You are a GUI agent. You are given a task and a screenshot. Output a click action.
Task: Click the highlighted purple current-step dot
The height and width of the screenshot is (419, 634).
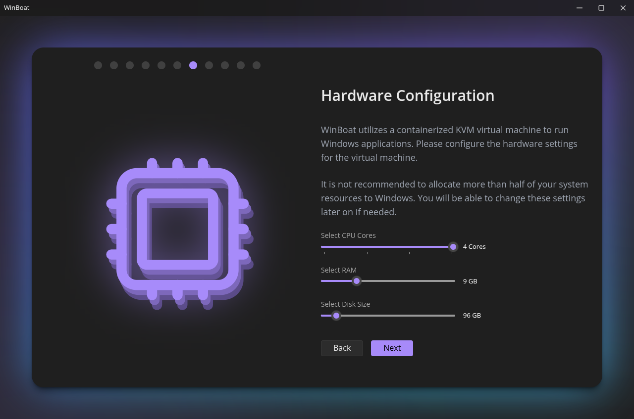(x=193, y=65)
